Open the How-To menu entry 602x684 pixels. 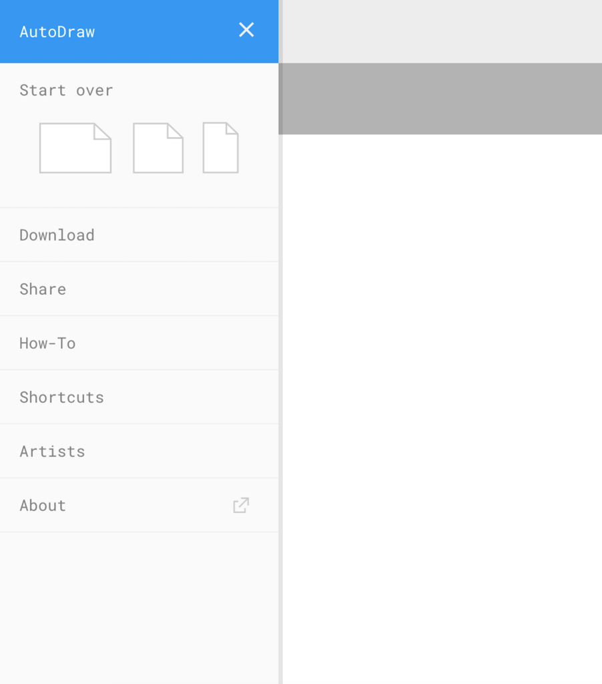pyautogui.click(x=139, y=343)
